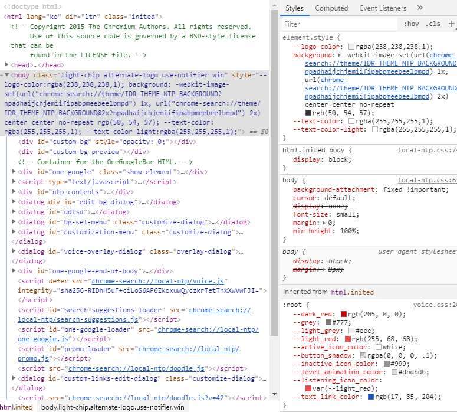Image resolution: width=457 pixels, height=412 pixels.
Task: Click the 'font-size: small;' declaration
Action: tap(326, 214)
